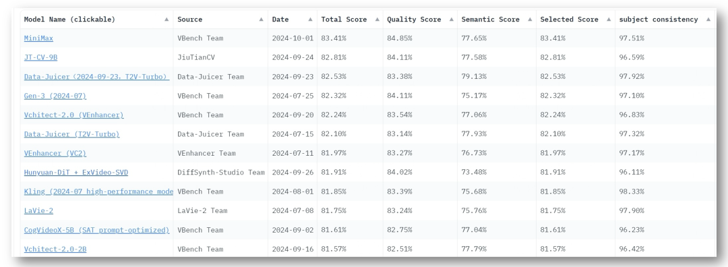The width and height of the screenshot is (728, 267).
Task: Sort by subject consistency column arrow
Action: tap(708, 20)
